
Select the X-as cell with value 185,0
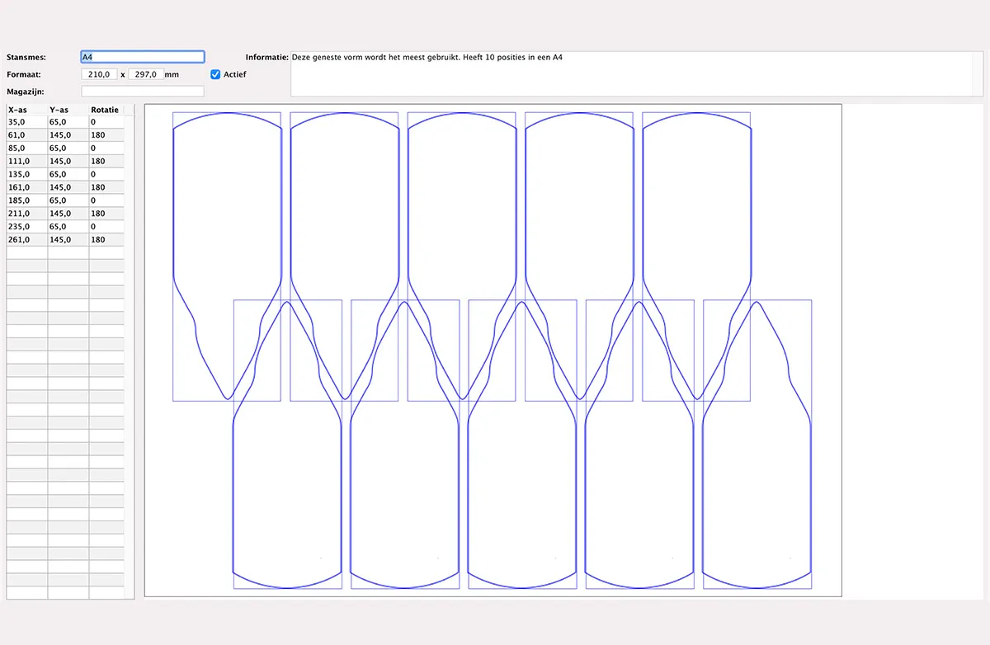click(x=26, y=200)
